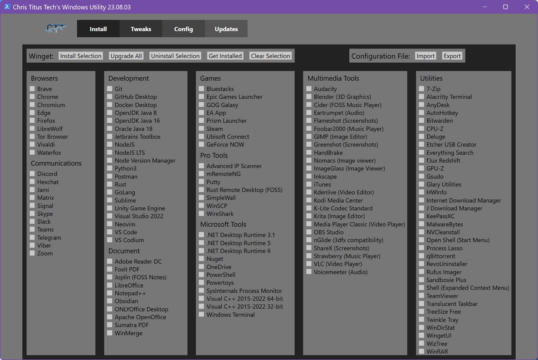
Task: Enable the Windows Terminal checkbox
Action: coord(201,314)
